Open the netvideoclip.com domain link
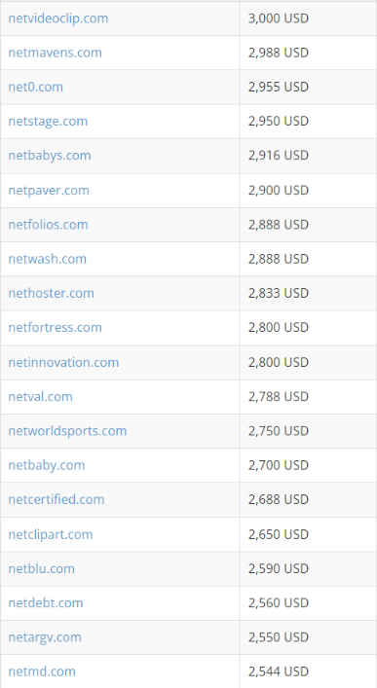The height and width of the screenshot is (688, 377). 58,18
